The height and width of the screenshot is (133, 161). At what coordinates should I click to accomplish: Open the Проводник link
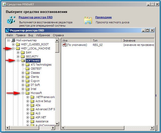point(103,17)
